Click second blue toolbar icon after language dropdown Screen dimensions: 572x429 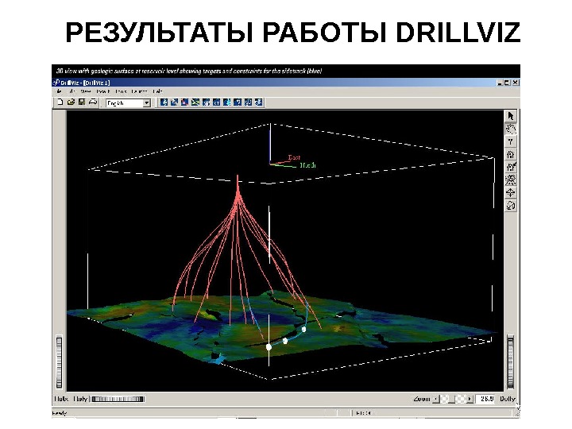click(174, 102)
